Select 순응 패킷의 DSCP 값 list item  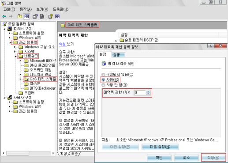coord(141,40)
